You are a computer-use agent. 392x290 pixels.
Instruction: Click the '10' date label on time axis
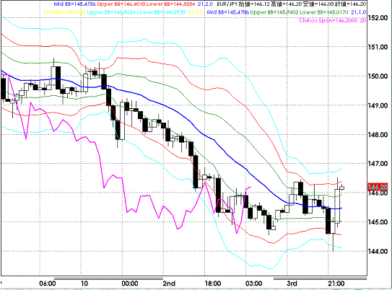tap(84, 284)
